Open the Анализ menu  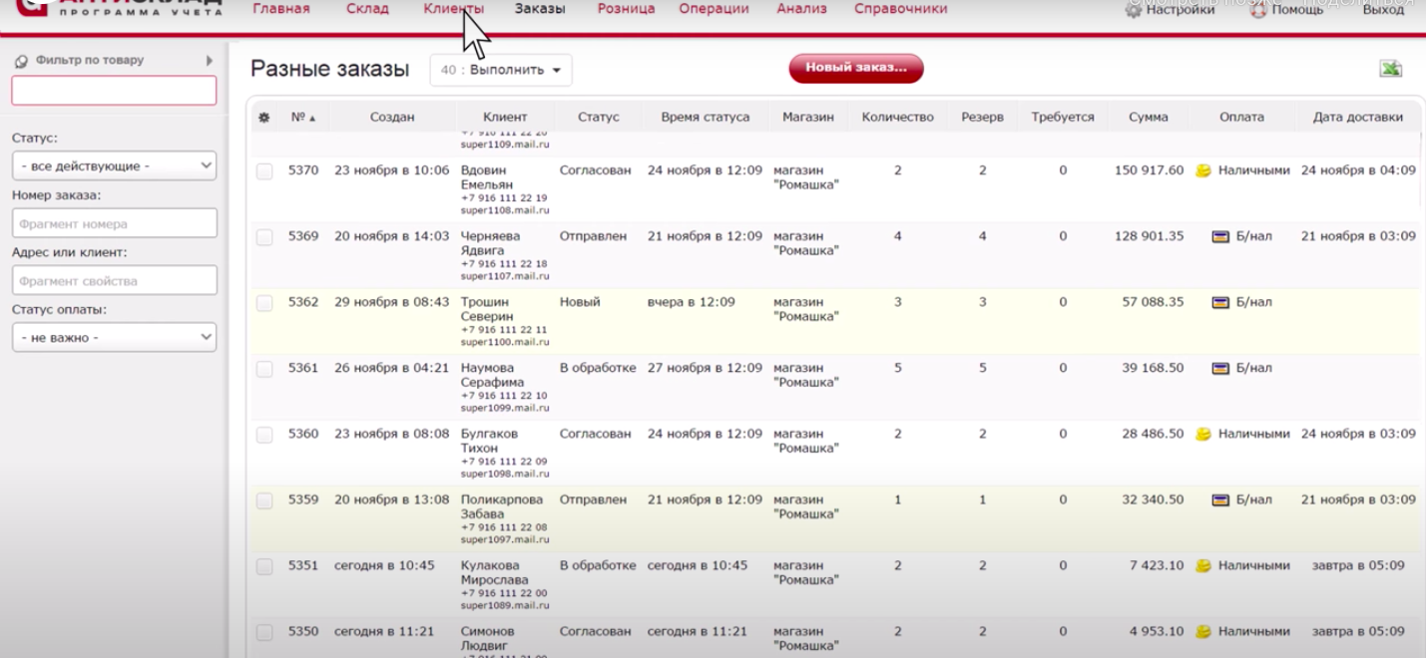[801, 9]
